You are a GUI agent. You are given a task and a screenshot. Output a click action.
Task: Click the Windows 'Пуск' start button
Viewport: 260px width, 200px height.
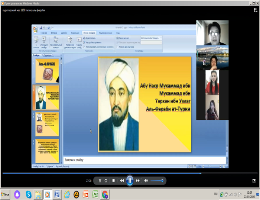click(x=5, y=194)
